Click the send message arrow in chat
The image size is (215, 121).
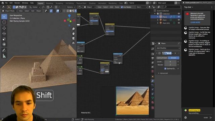tap(211, 118)
